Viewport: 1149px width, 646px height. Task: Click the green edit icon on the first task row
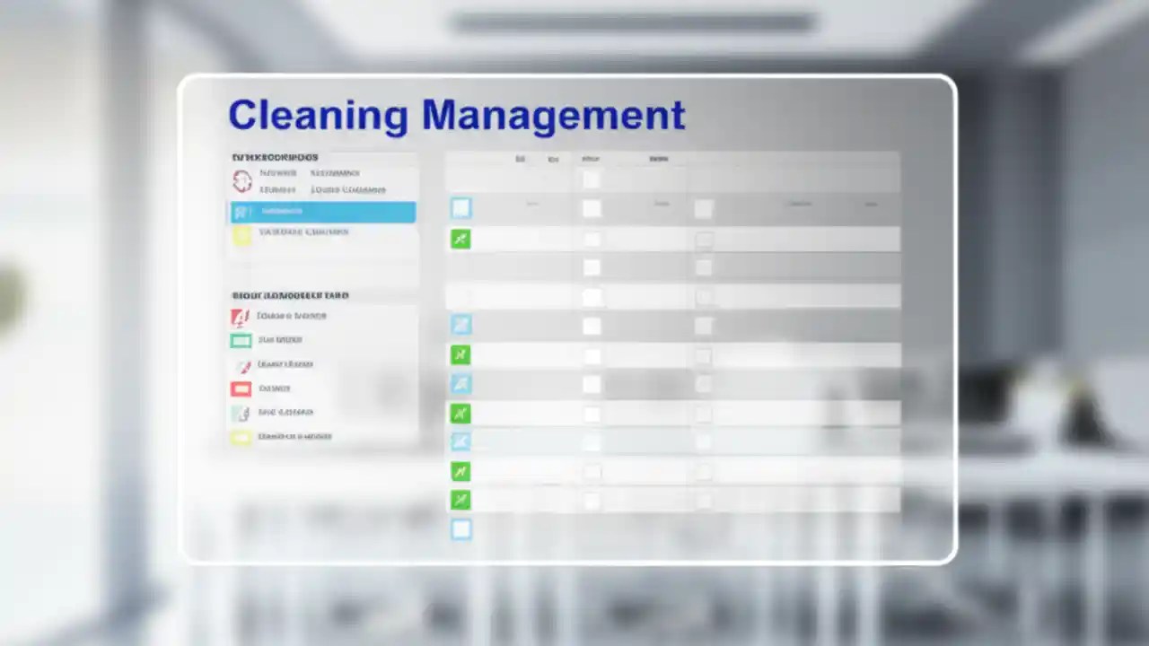460,239
